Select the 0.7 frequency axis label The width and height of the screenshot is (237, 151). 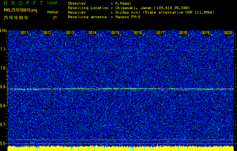[x=3, y=124]
